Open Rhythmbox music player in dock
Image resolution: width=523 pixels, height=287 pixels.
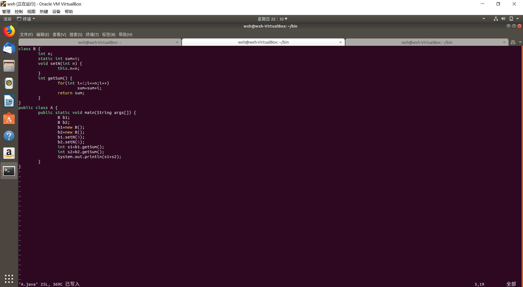click(x=9, y=83)
